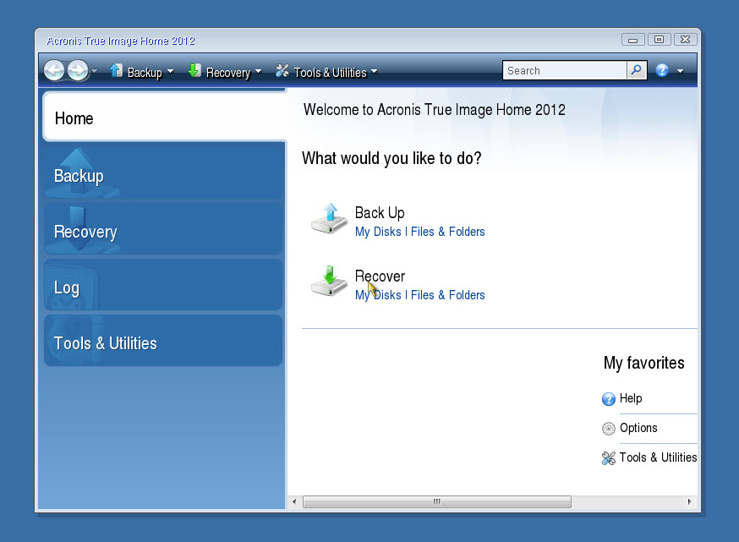Image resolution: width=739 pixels, height=542 pixels.
Task: Open Help in My favorites
Action: pos(631,399)
